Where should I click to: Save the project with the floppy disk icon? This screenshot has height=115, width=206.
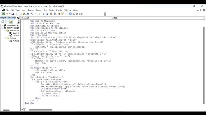point(13,14)
